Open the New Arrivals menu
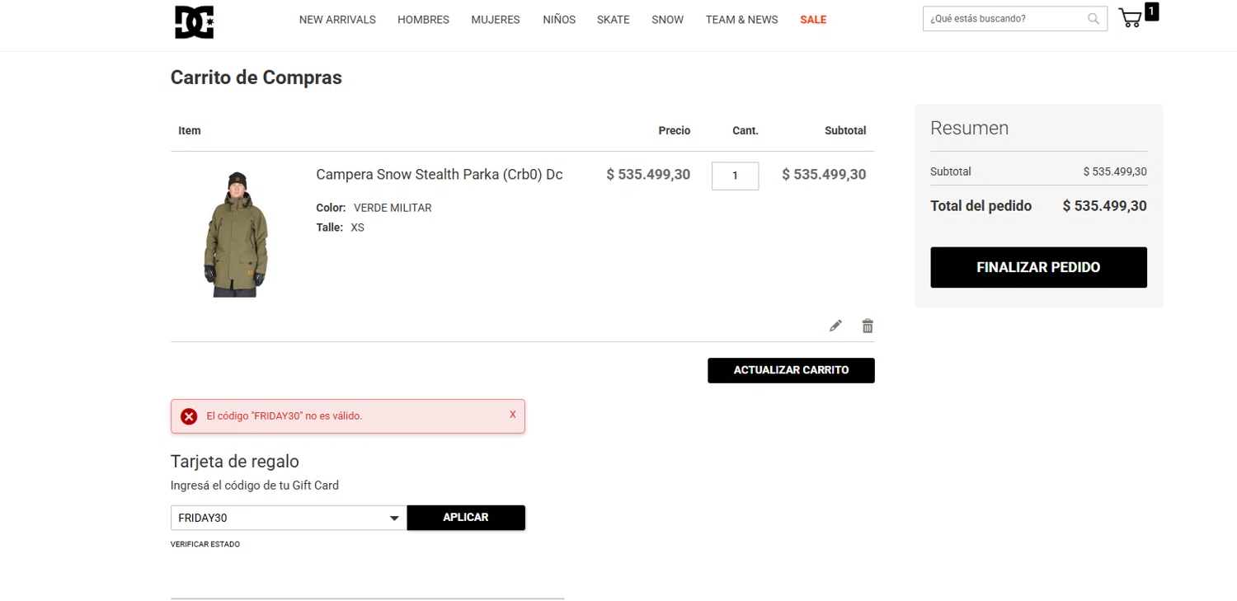 click(337, 20)
